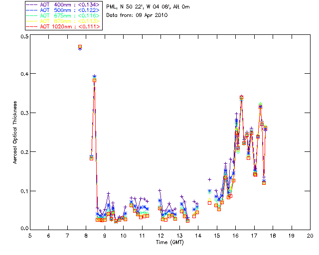
Task: Click the x-axis tick label 17
Action: coord(254,236)
